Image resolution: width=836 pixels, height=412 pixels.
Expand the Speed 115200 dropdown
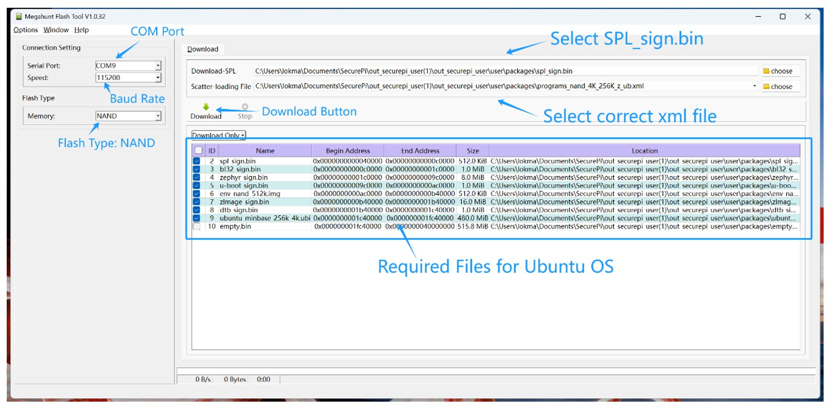158,78
